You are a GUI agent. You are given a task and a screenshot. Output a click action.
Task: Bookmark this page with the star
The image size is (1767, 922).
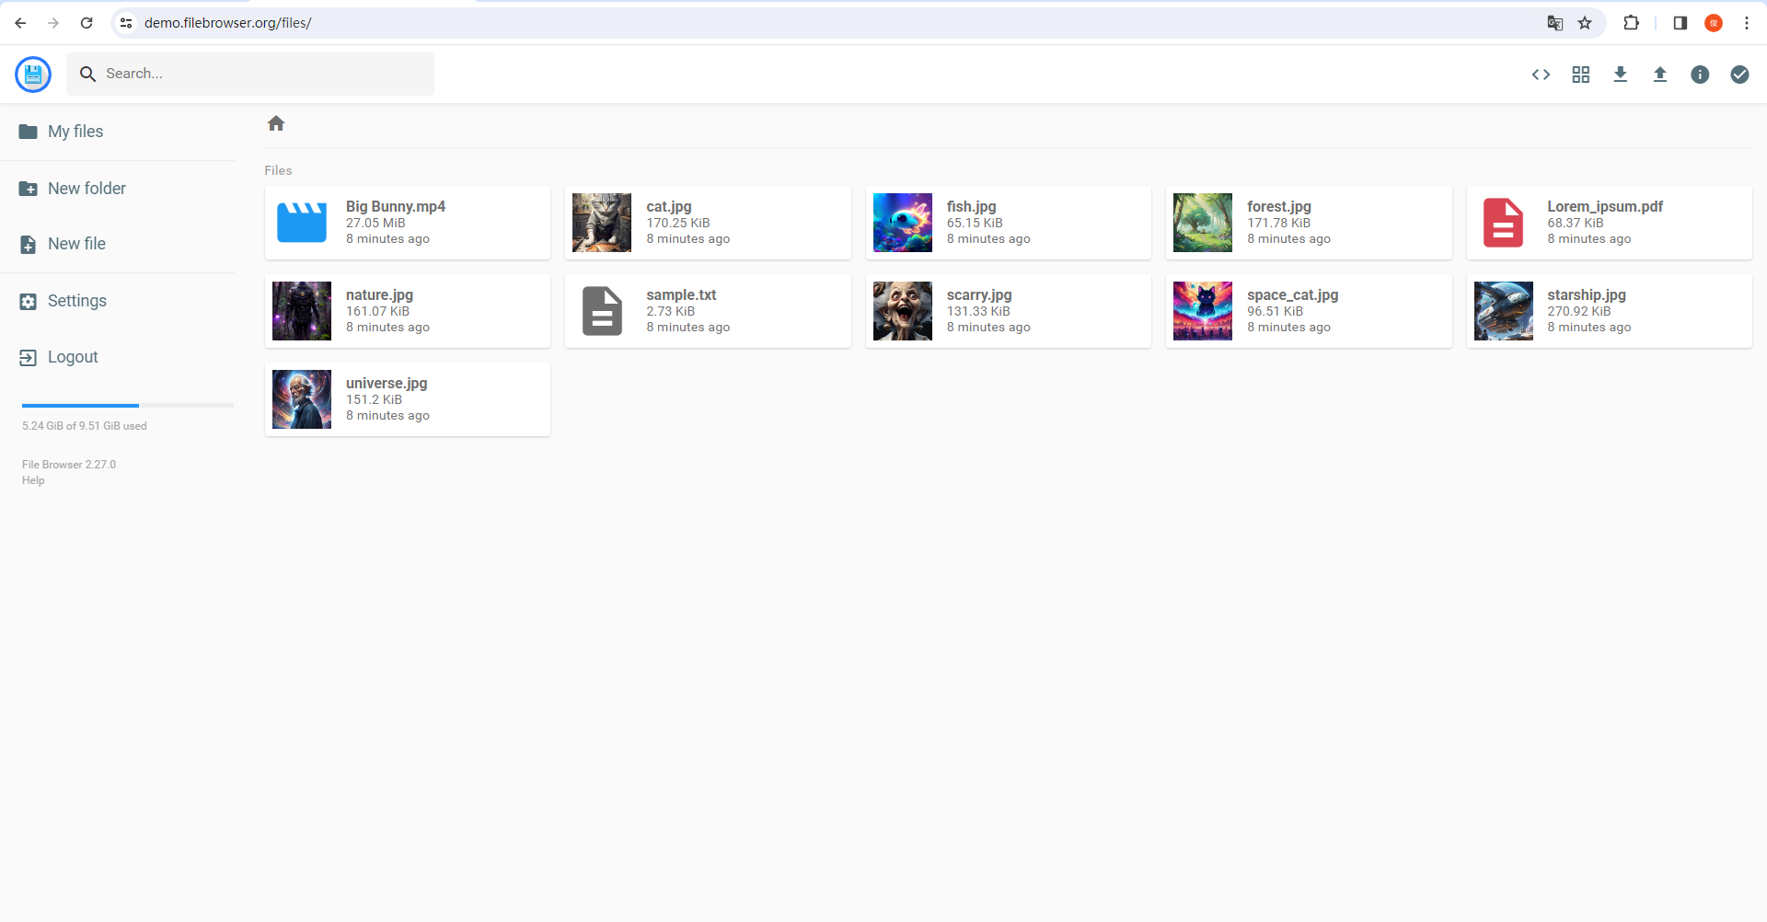click(1586, 22)
